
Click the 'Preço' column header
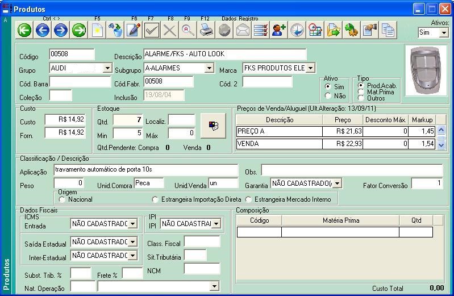(343, 120)
